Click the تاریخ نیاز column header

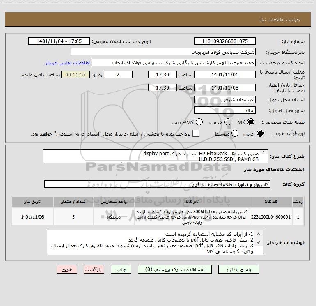(x=32, y=202)
